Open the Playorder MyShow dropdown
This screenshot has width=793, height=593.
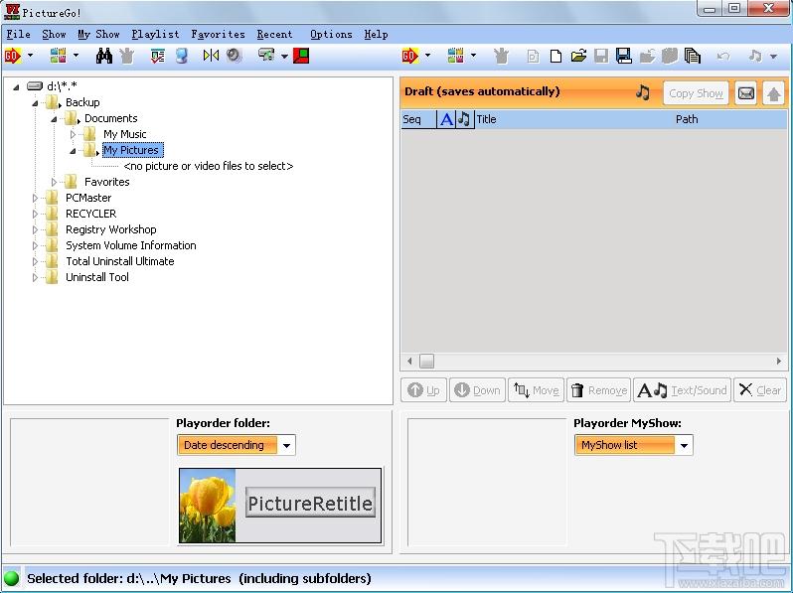tap(684, 445)
